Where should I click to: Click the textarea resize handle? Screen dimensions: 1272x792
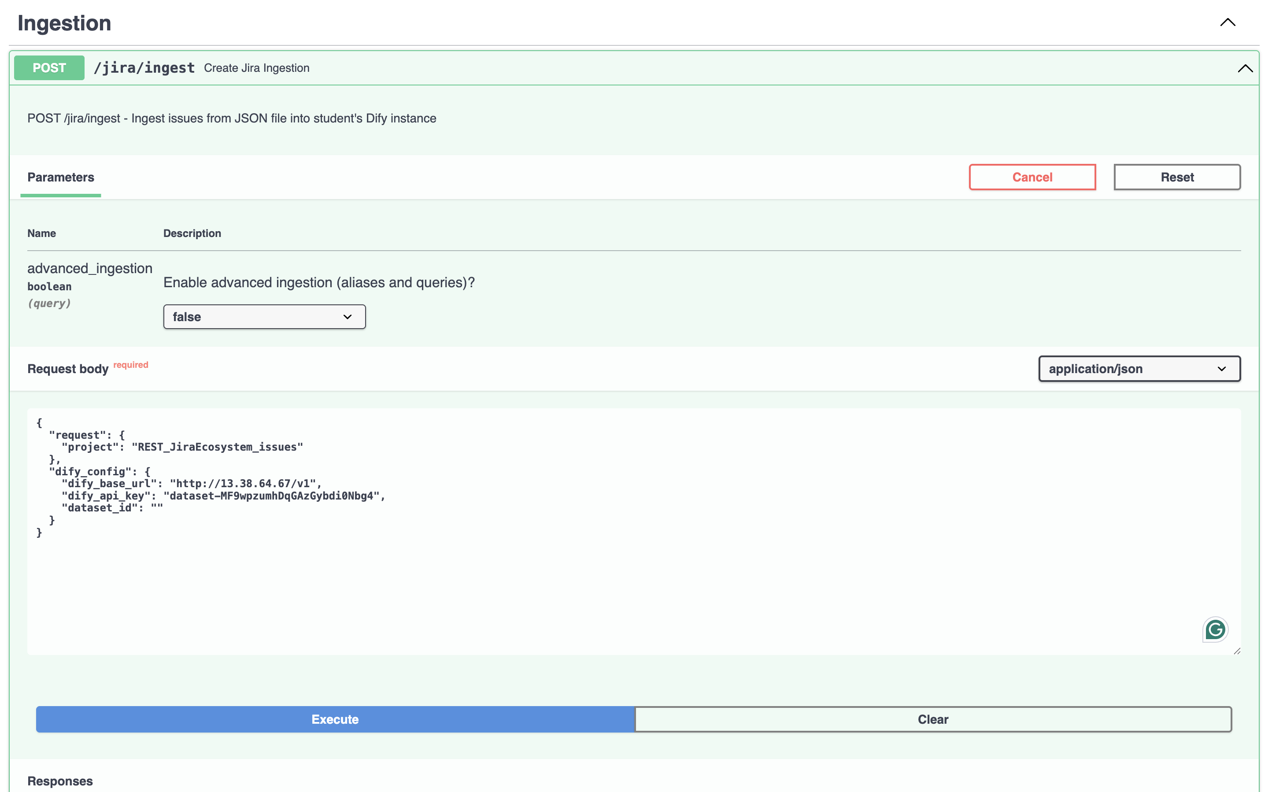click(x=1238, y=651)
